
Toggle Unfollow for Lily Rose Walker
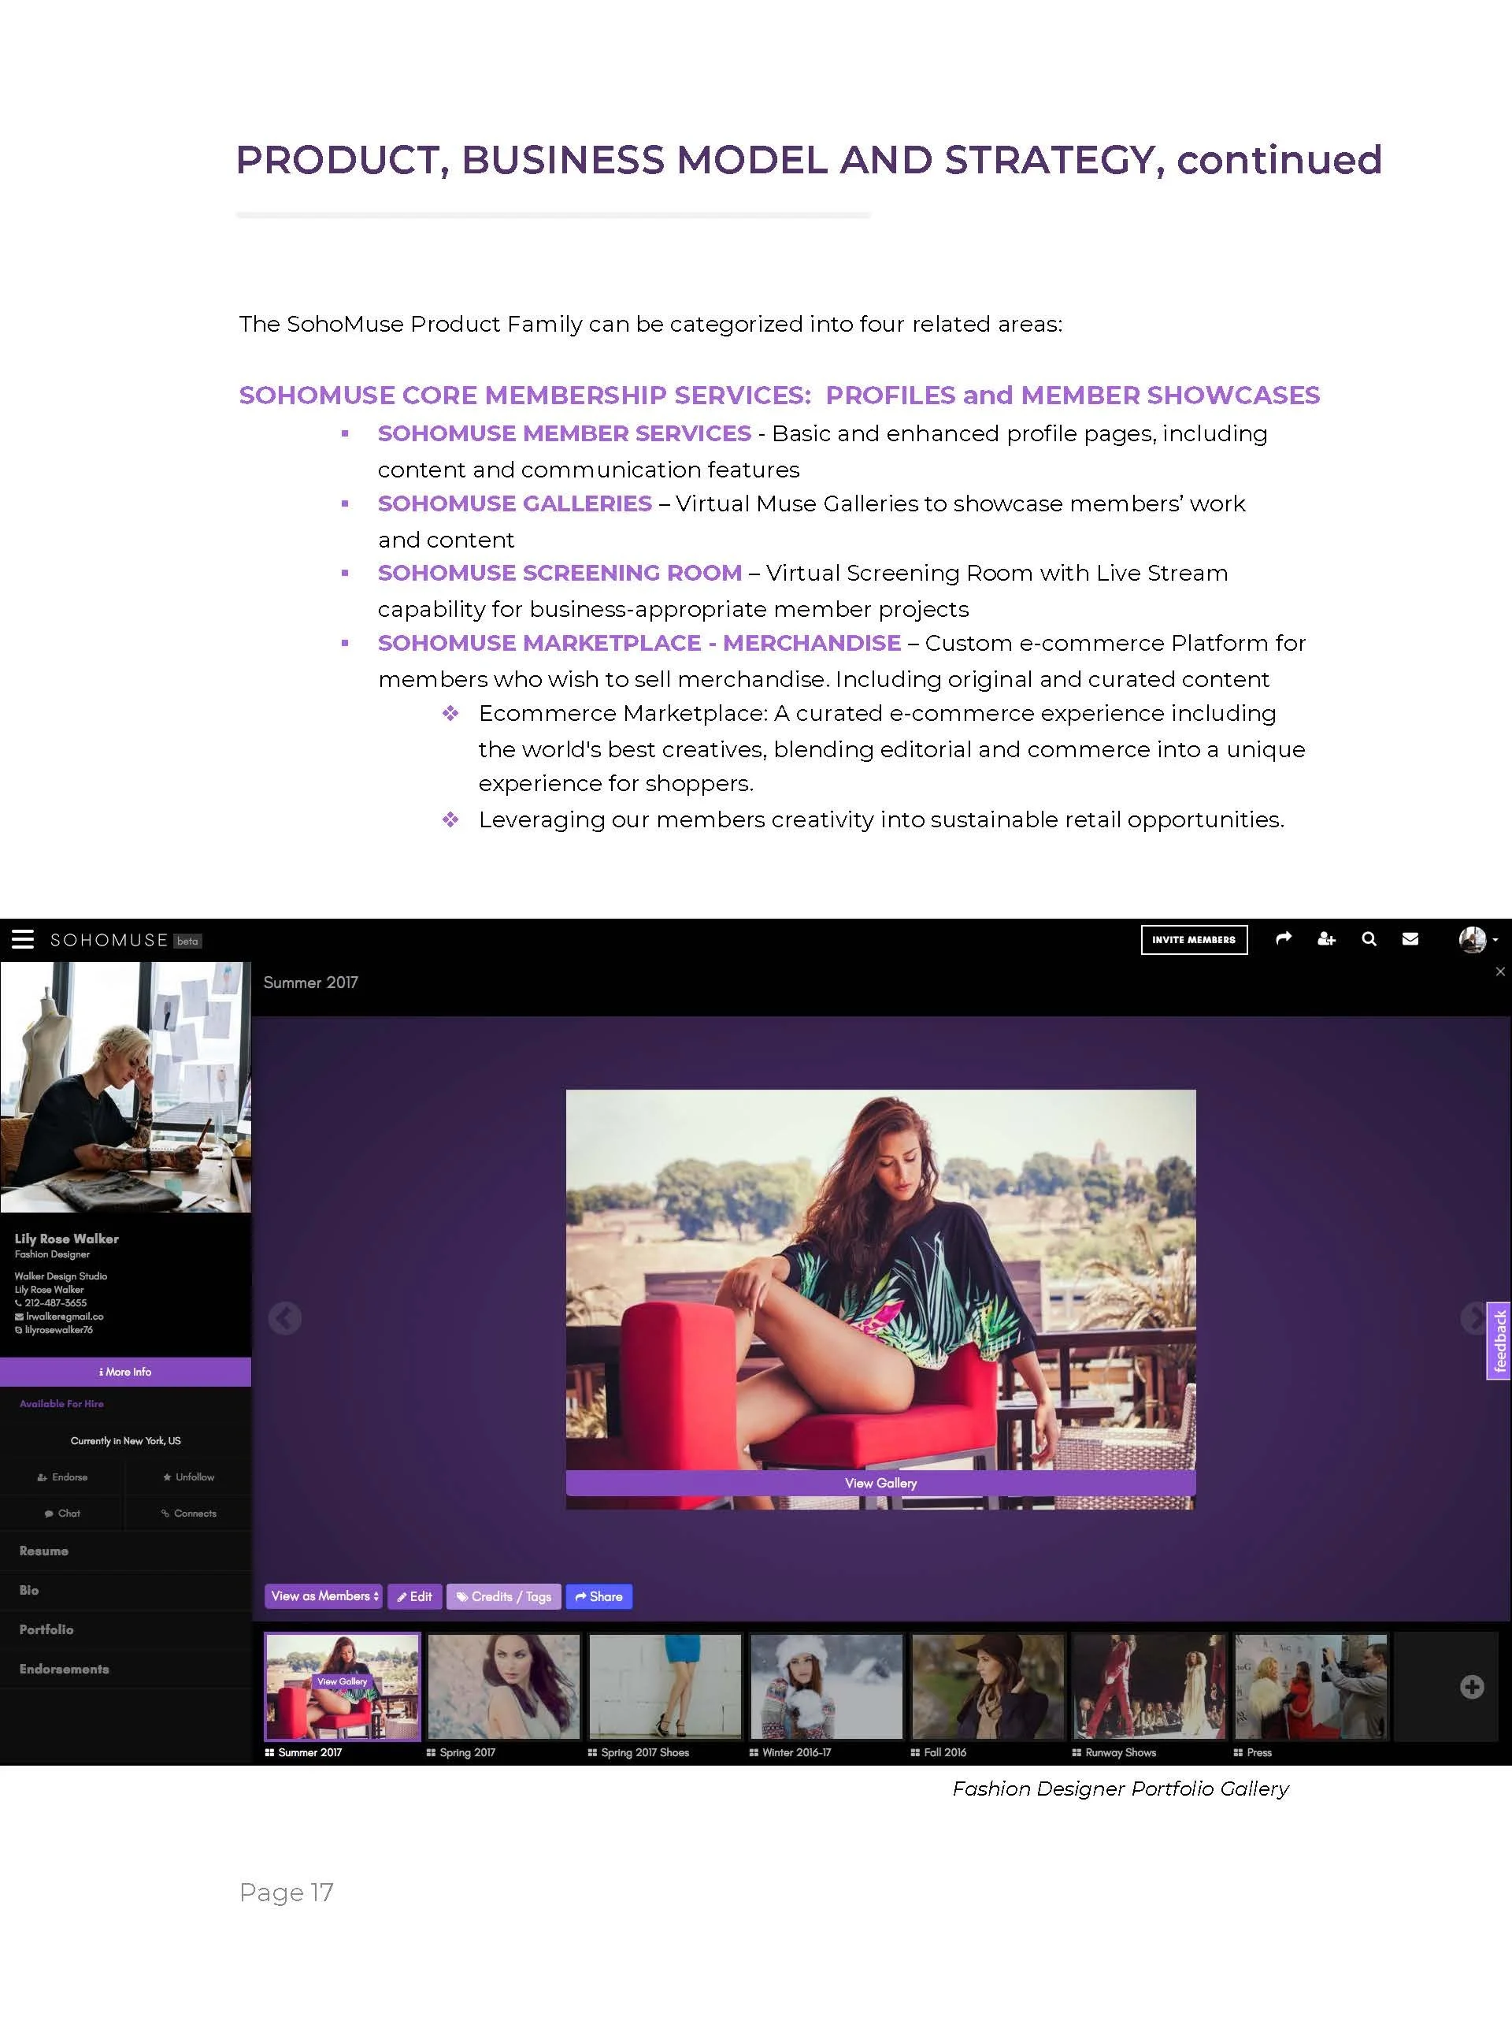[x=189, y=1477]
